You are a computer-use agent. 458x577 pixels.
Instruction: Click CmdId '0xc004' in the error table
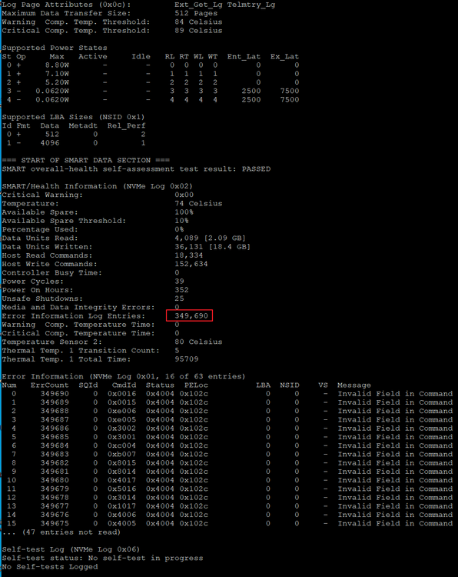click(121, 445)
